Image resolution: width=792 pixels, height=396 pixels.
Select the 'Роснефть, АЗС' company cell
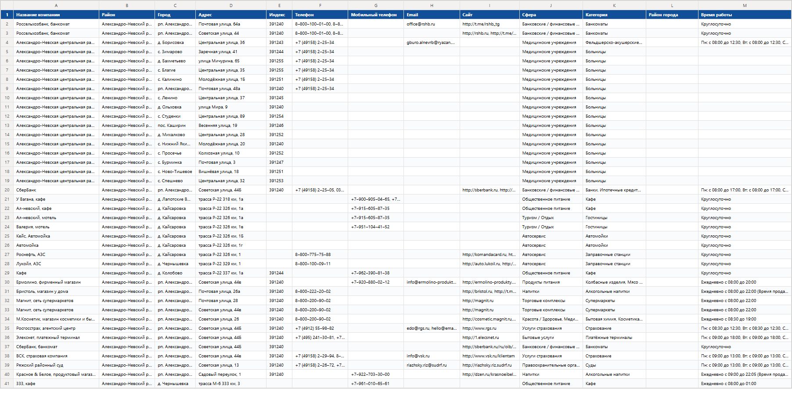(56, 255)
